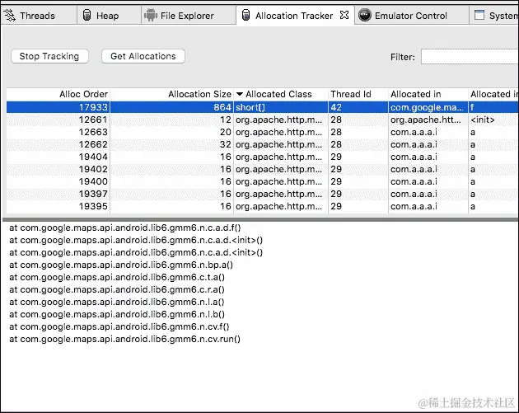
Task: Click the Heap tab cylinder icon
Action: tap(86, 15)
